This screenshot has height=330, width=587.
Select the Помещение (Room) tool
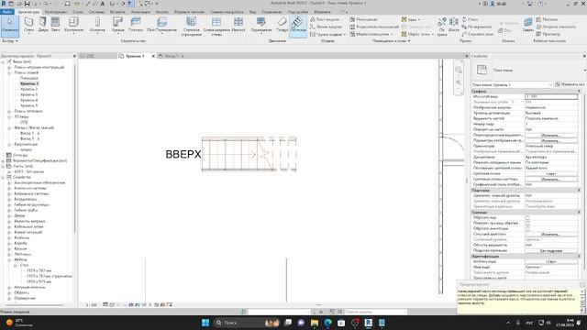coord(363,19)
